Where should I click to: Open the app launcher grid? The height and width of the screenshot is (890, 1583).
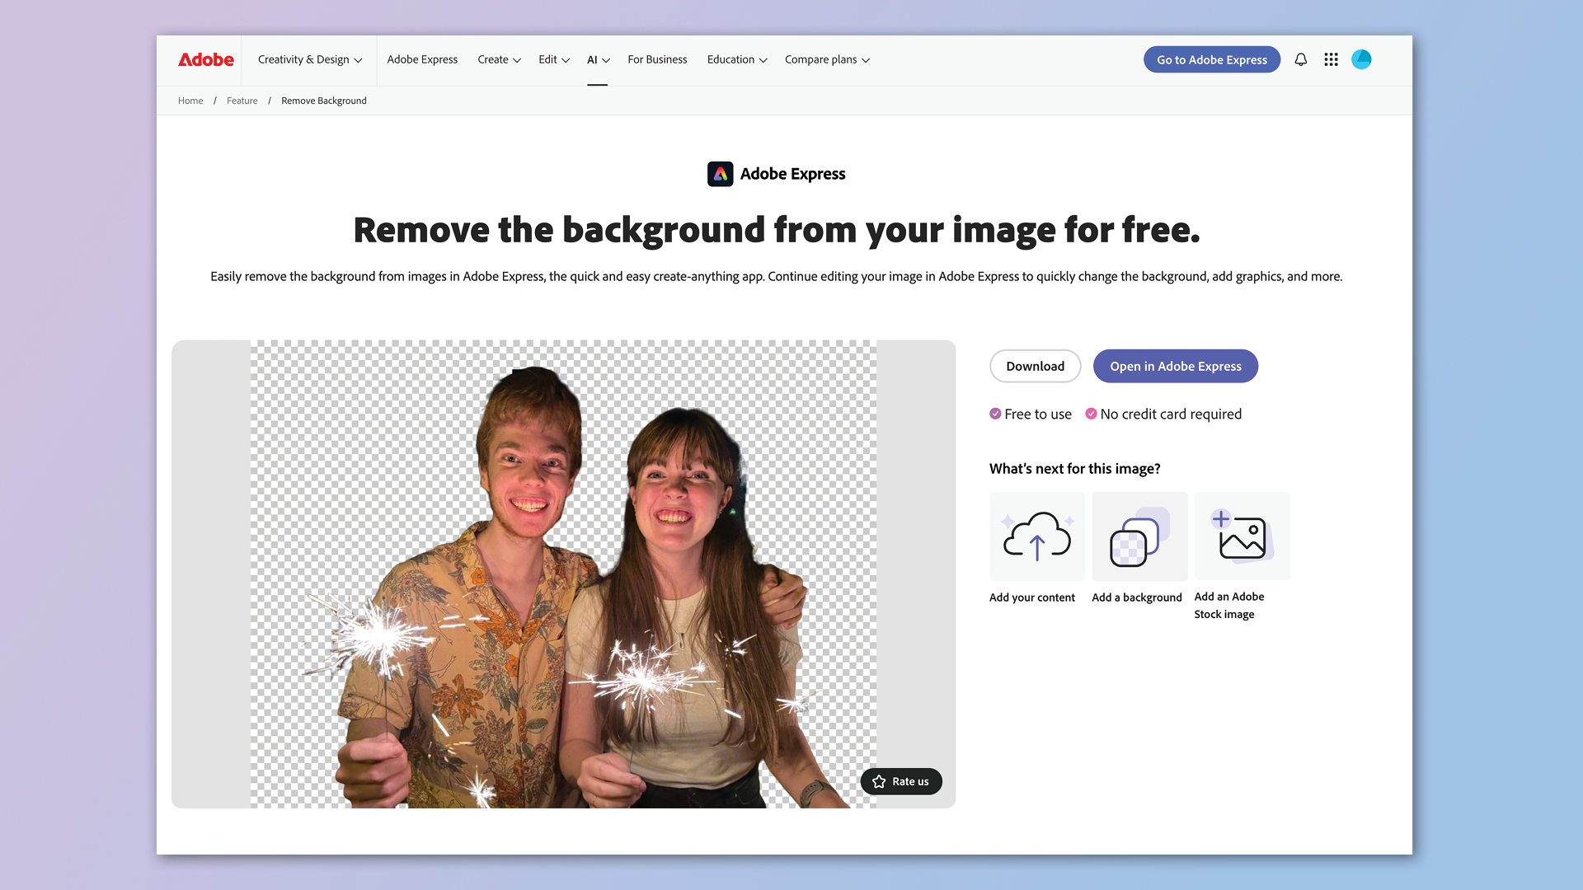click(1331, 59)
